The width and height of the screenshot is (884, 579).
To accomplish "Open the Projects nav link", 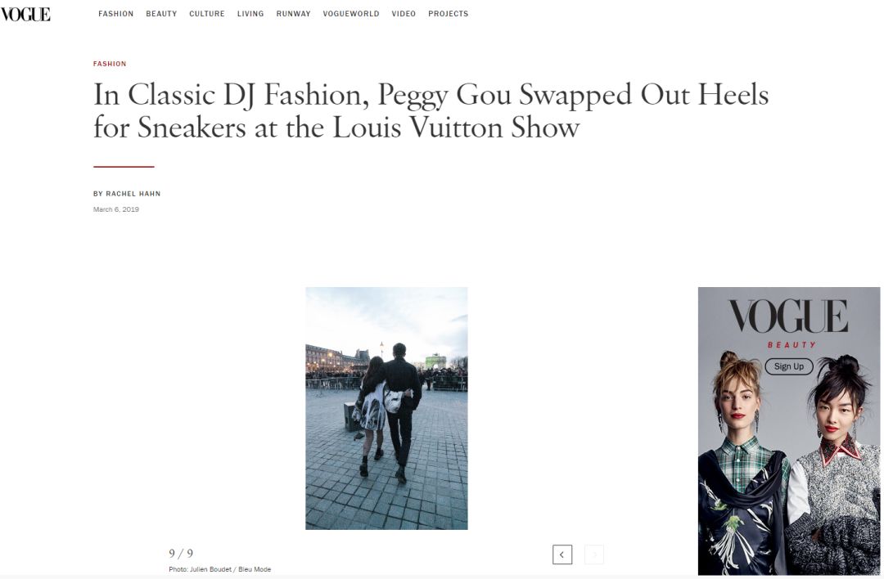I will [449, 14].
